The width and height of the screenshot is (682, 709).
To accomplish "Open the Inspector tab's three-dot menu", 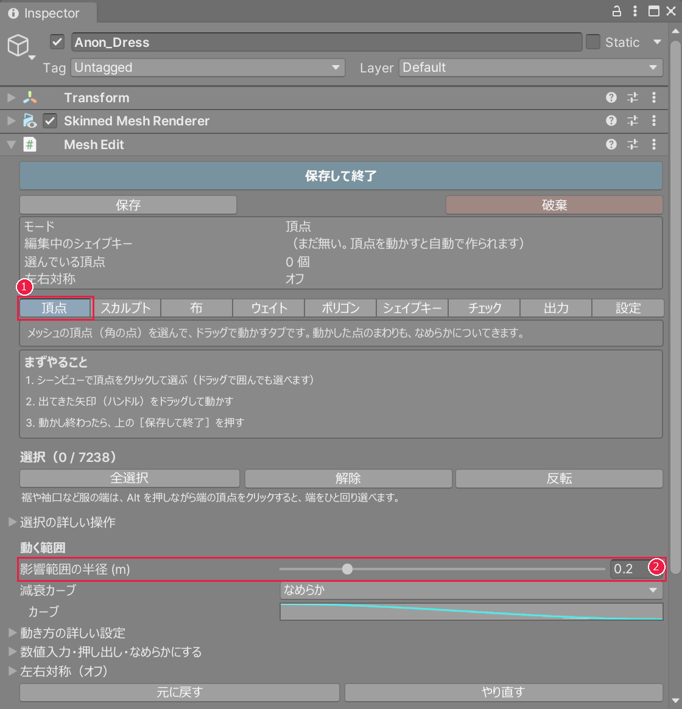I will point(635,12).
